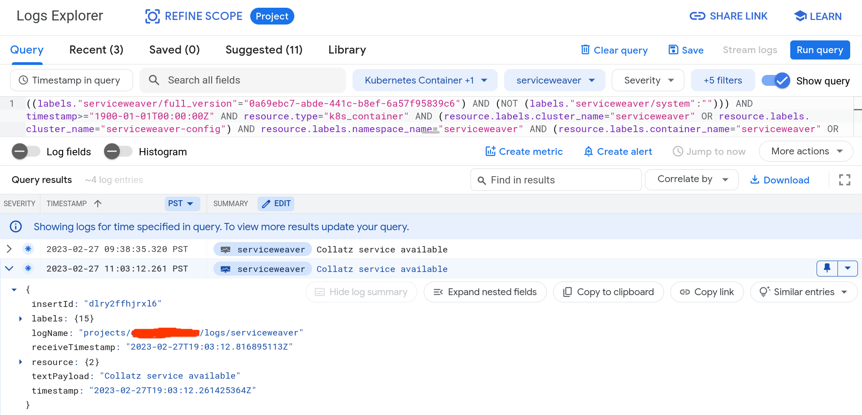Click Create metric
Image resolution: width=862 pixels, height=415 pixels.
[x=524, y=152]
